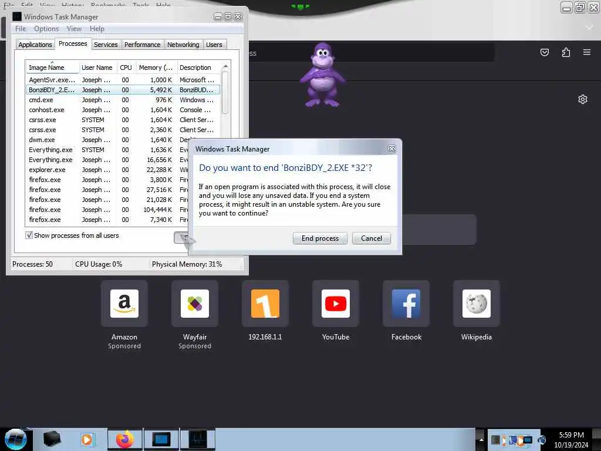The height and width of the screenshot is (451, 601).
Task: Select the BonziBDY_2.E... process row
Action: [x=123, y=90]
